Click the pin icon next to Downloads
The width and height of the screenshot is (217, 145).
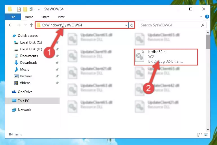(x=57, y=63)
